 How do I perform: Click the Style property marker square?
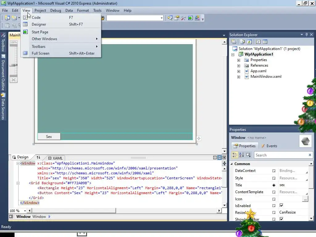pyautogui.click(x=274, y=178)
